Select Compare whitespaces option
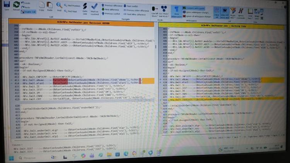Image resolution: width=290 pixels, height=163 pixels. [x=194, y=8]
